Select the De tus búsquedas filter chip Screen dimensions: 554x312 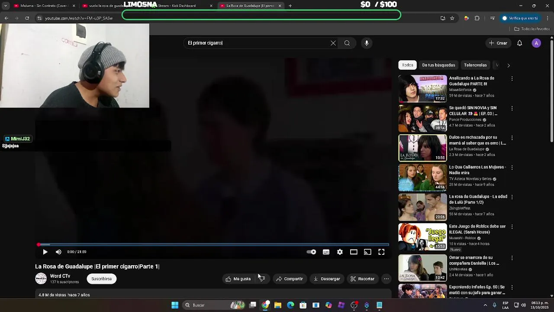(438, 65)
